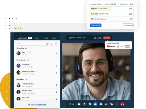The height and width of the screenshot is (109, 146).
Task: Click Publish Result button in poll
Action: (95, 25)
